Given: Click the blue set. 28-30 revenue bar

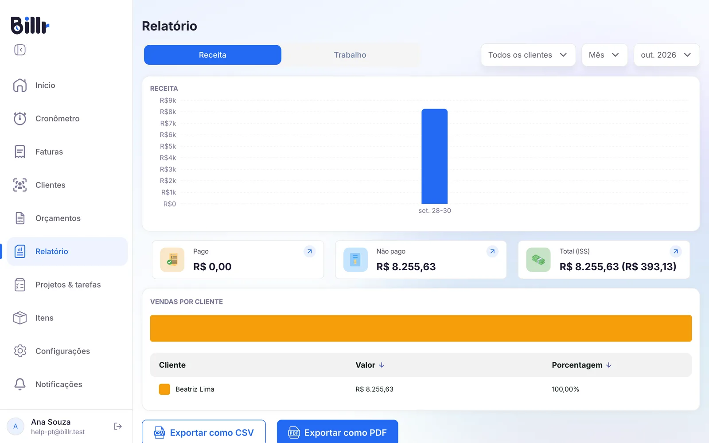Looking at the screenshot, I should [x=434, y=156].
